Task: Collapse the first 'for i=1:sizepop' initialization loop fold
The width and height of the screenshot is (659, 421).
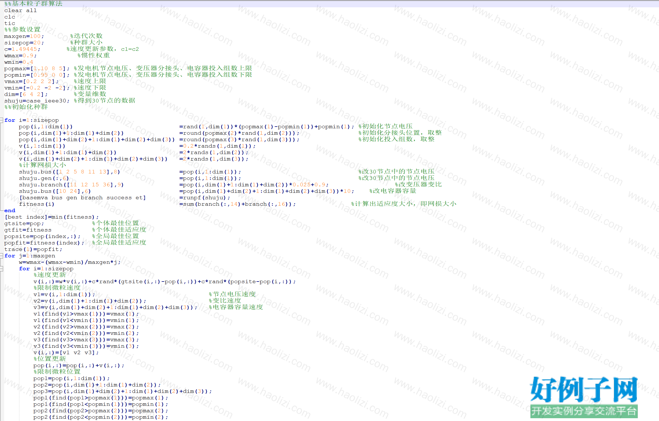Action: pyautogui.click(x=1, y=120)
